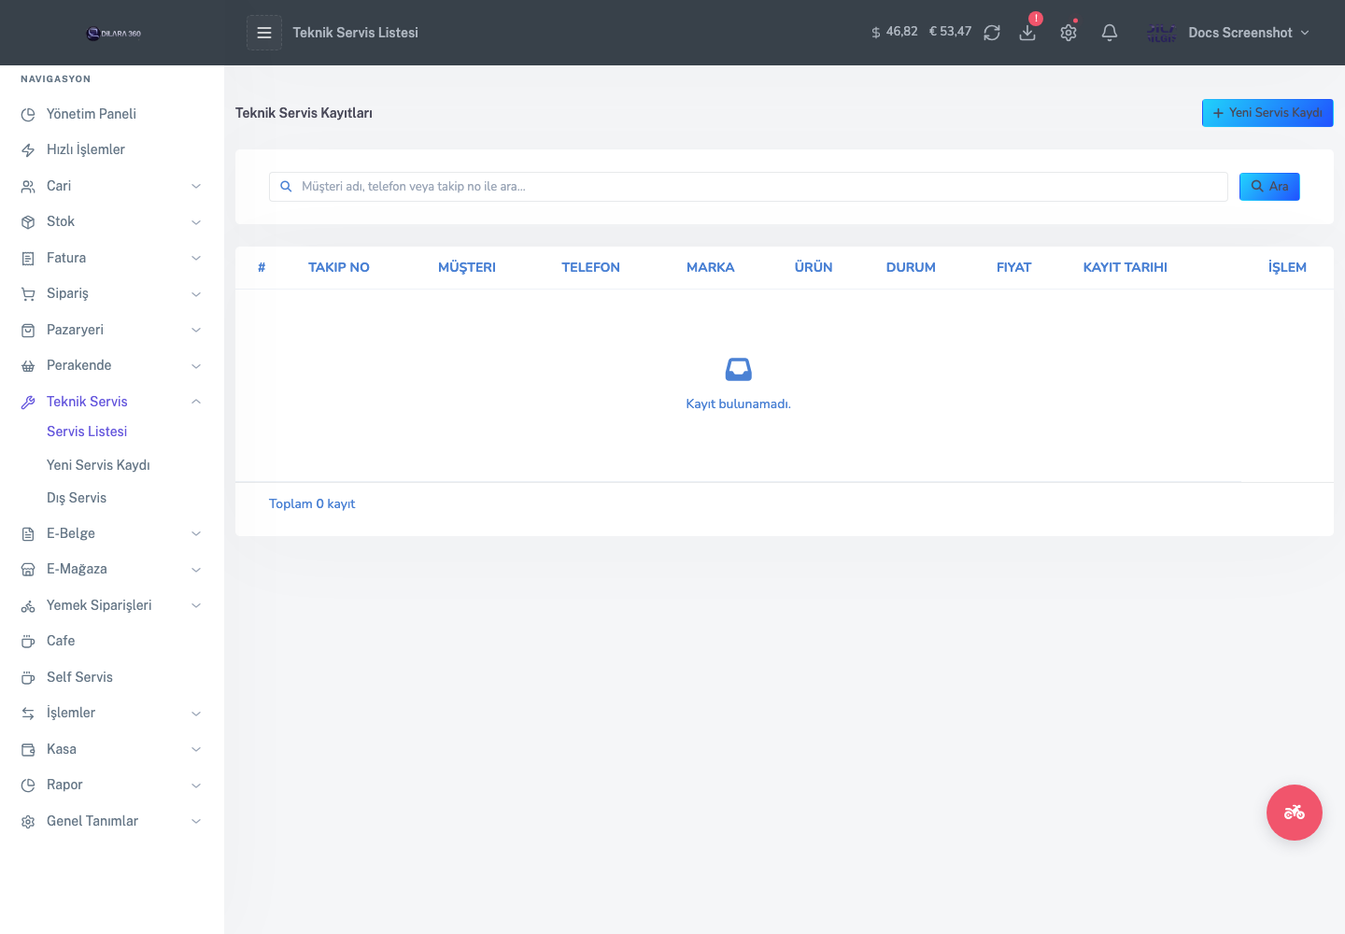Click the Ara search button
The image size is (1345, 934).
pos(1269,187)
